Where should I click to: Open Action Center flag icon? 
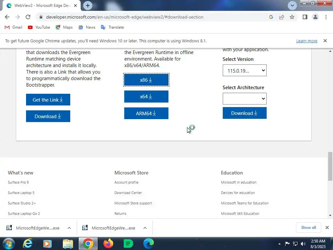coord(287,243)
